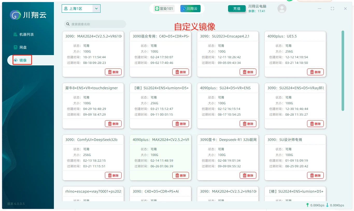Select the 4090plus：SU24+D5+VR+ENS card title
Image resolution: width=354 pixels, height=211 pixels.
coord(225,88)
